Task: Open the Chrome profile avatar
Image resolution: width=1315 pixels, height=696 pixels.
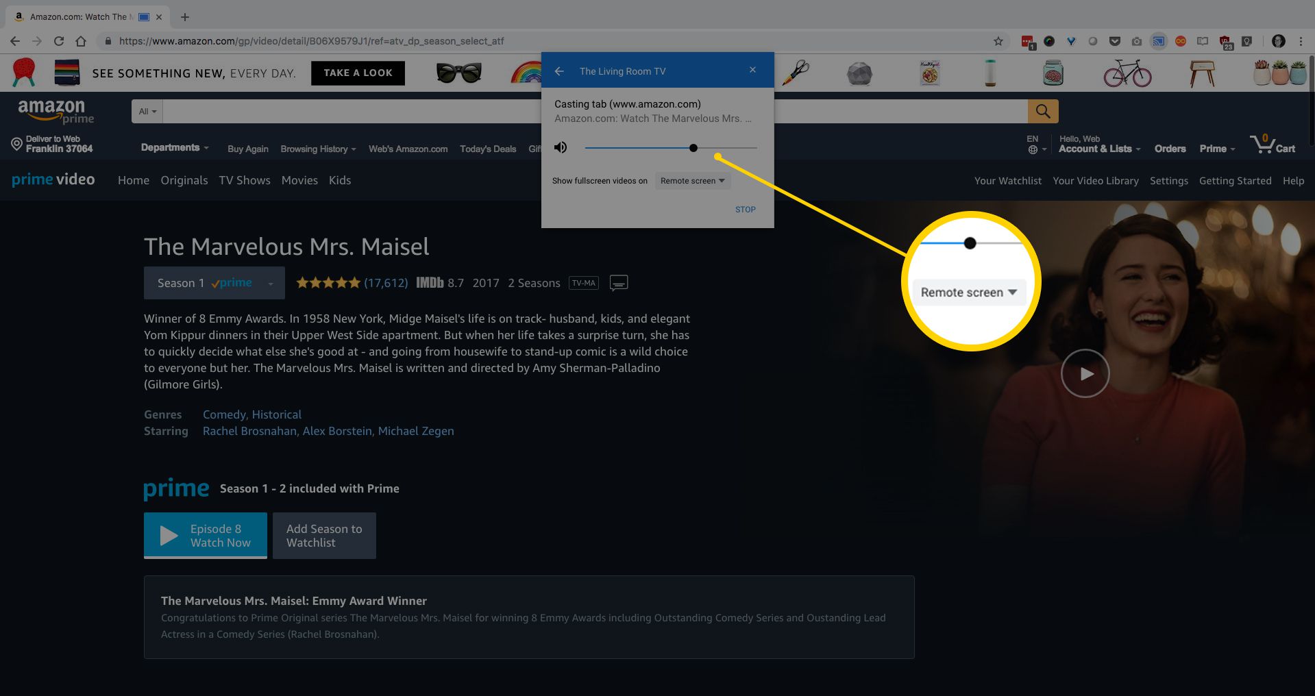Action: point(1278,41)
